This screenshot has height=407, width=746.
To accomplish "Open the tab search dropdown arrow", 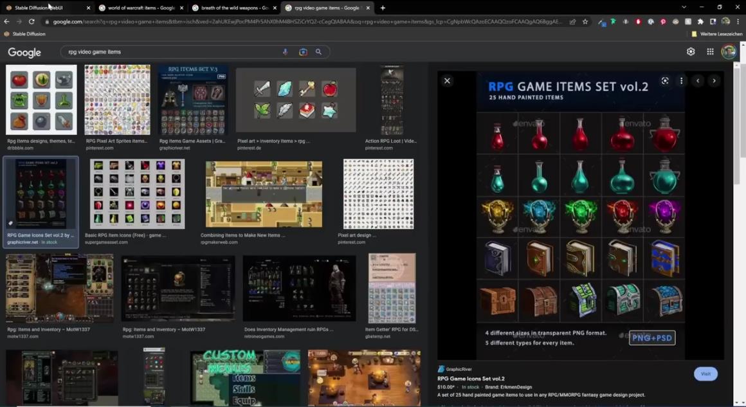I will click(x=684, y=7).
